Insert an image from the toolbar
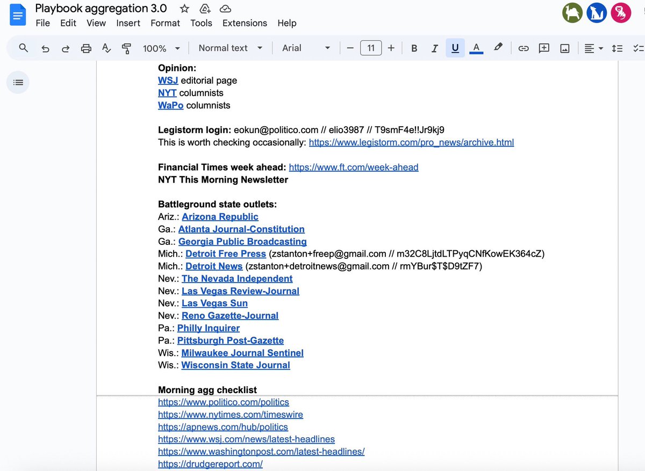 pos(565,48)
